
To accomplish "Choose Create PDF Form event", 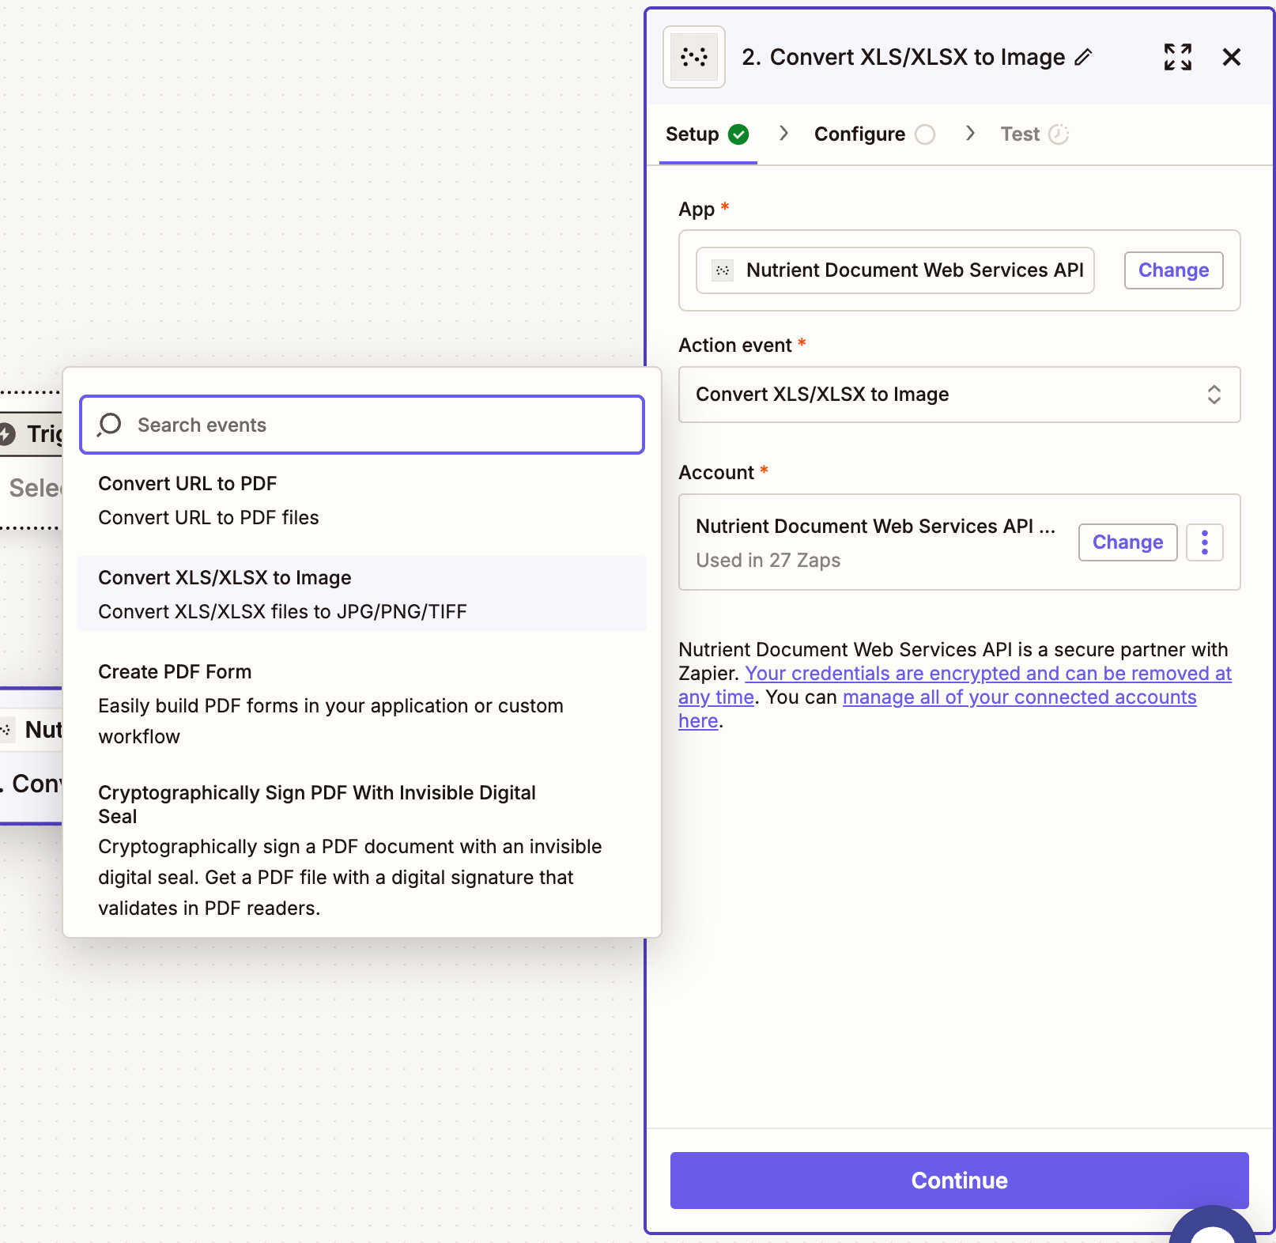I will (362, 703).
